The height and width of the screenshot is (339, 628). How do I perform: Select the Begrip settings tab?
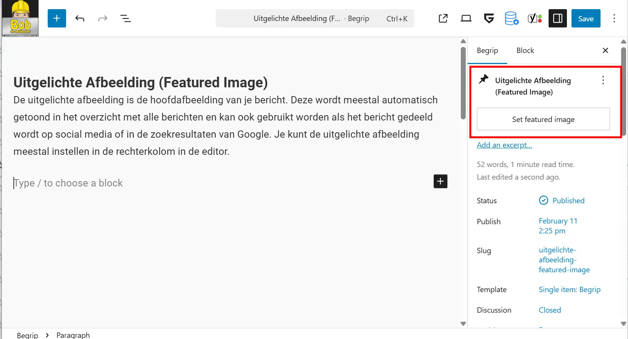tap(487, 50)
